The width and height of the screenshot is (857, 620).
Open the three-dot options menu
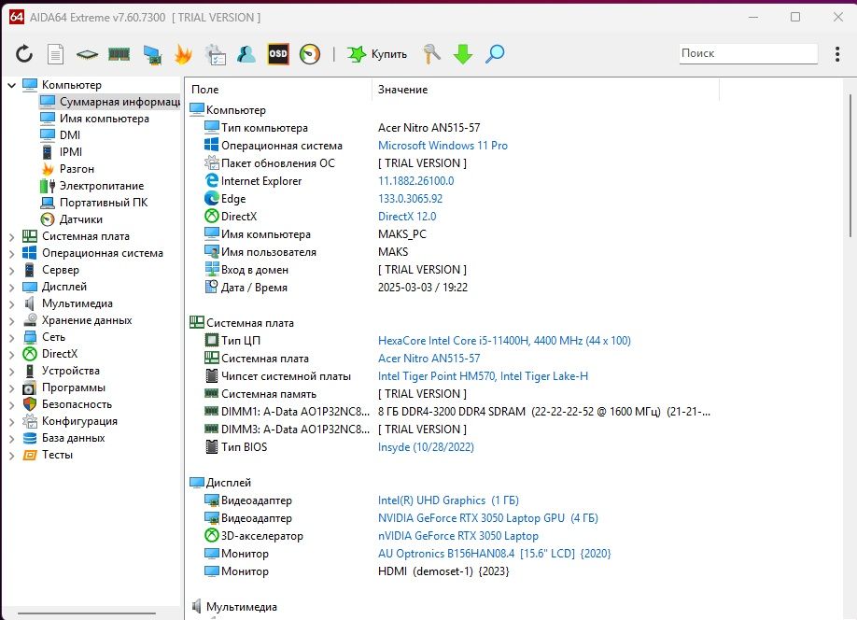click(837, 53)
